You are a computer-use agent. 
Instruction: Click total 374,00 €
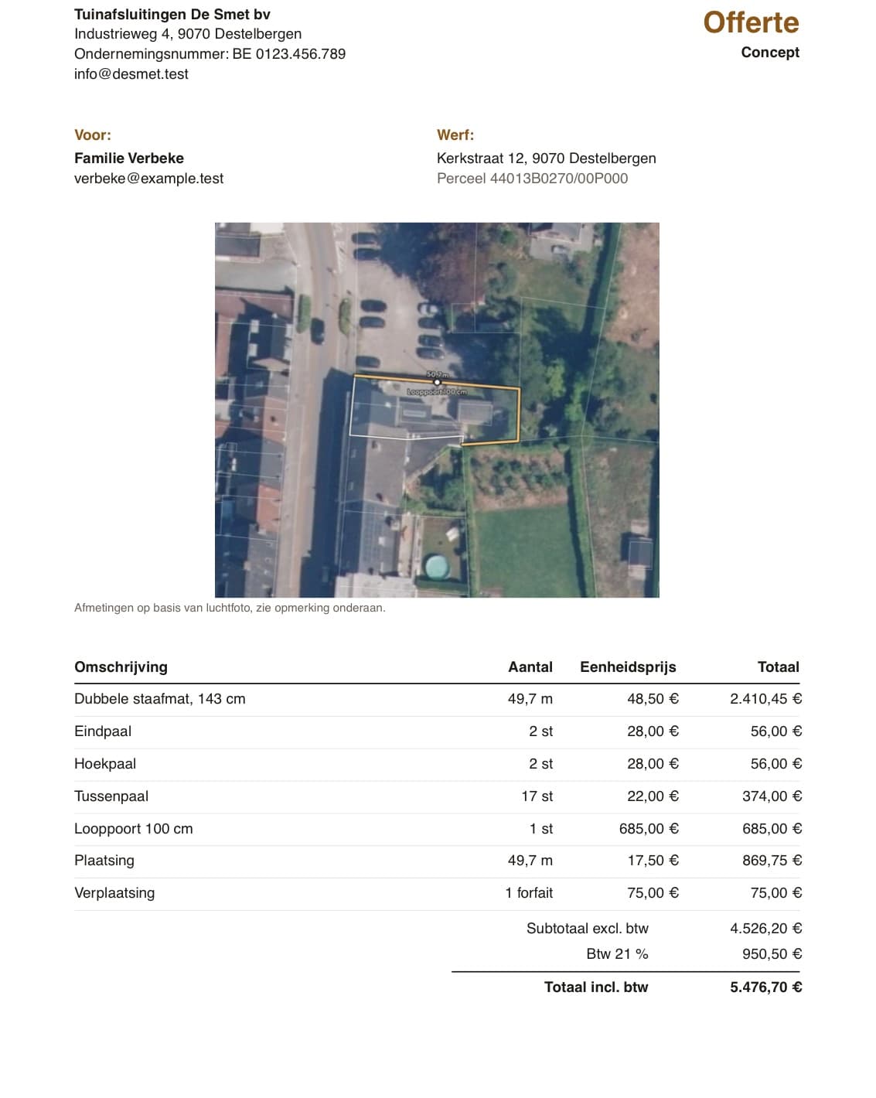[x=772, y=796]
